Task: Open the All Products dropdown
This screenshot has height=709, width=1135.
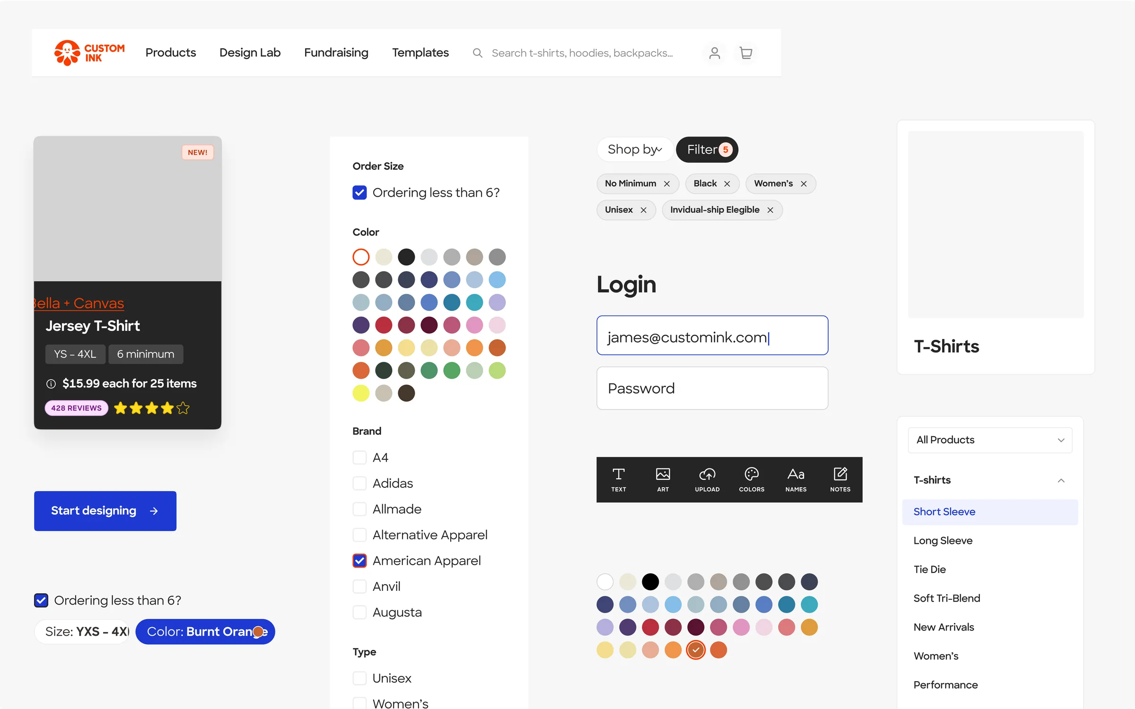Action: click(990, 440)
